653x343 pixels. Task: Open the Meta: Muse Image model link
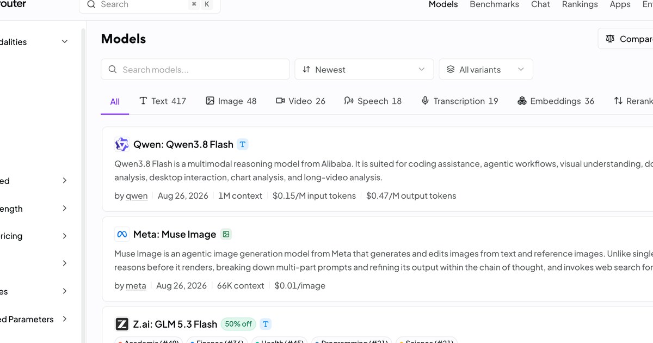(175, 234)
